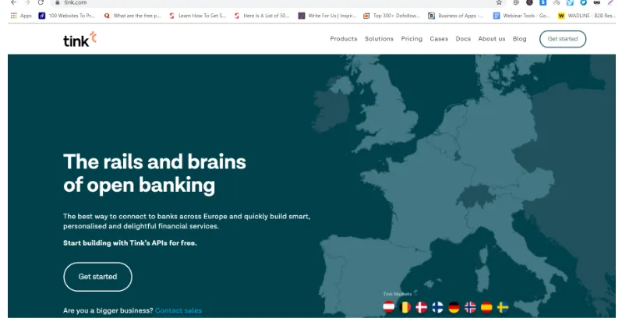
Task: Go to the Pricing page
Action: click(412, 39)
